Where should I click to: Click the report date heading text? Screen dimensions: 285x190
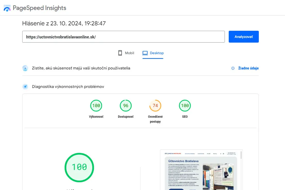pos(64,23)
